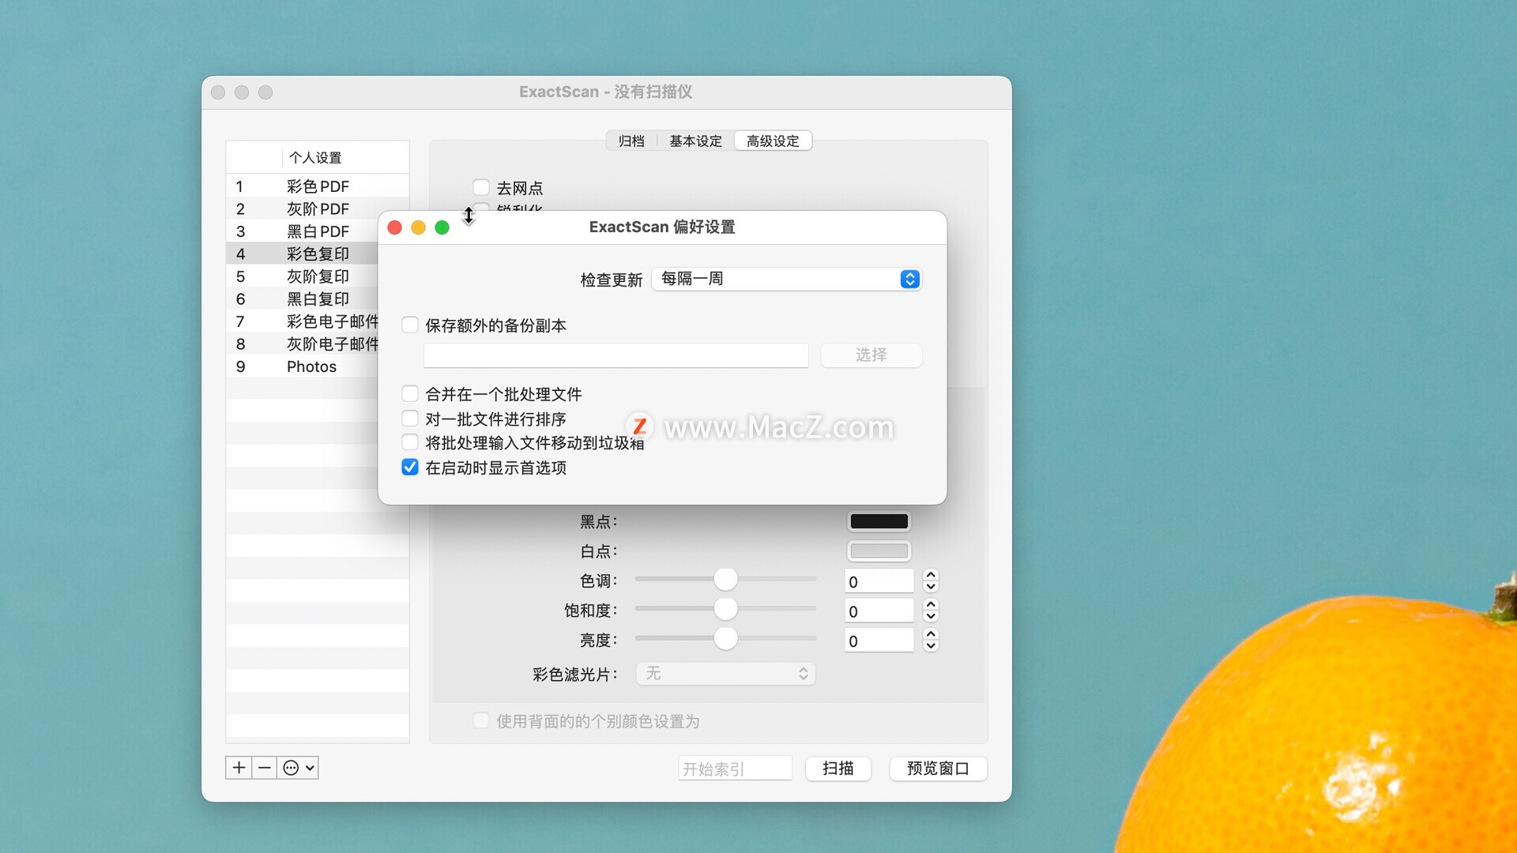Uncheck 在启动时显示首选项 checkbox
This screenshot has height=853, width=1517.
[x=410, y=467]
